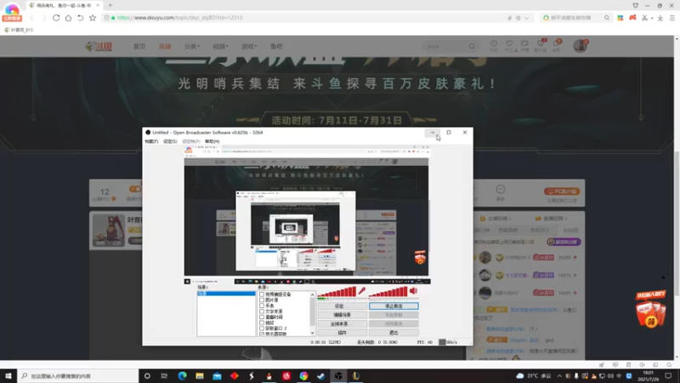Go to 直播 in the Douyu nav

165,47
